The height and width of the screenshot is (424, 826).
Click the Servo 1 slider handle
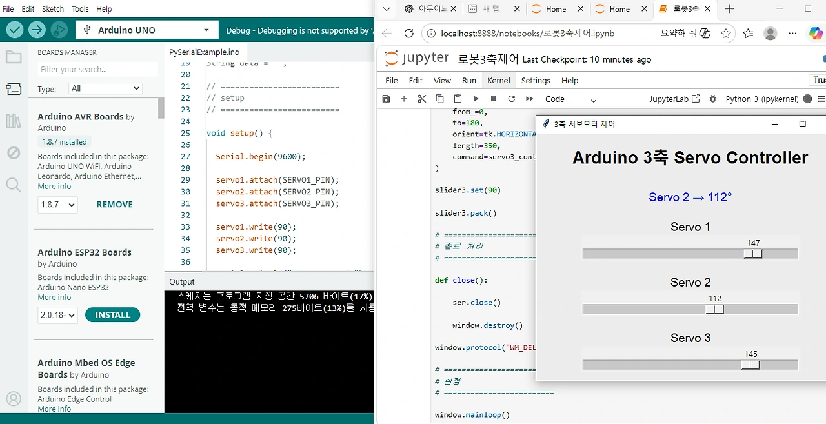click(753, 254)
